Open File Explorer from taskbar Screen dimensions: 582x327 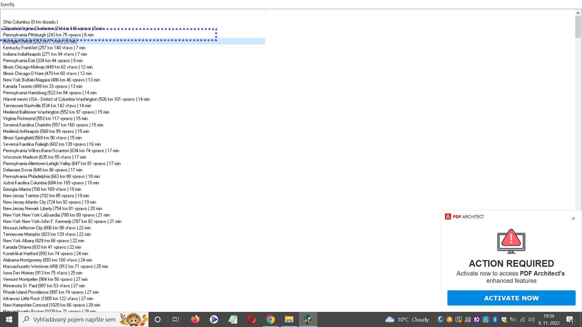click(289, 319)
